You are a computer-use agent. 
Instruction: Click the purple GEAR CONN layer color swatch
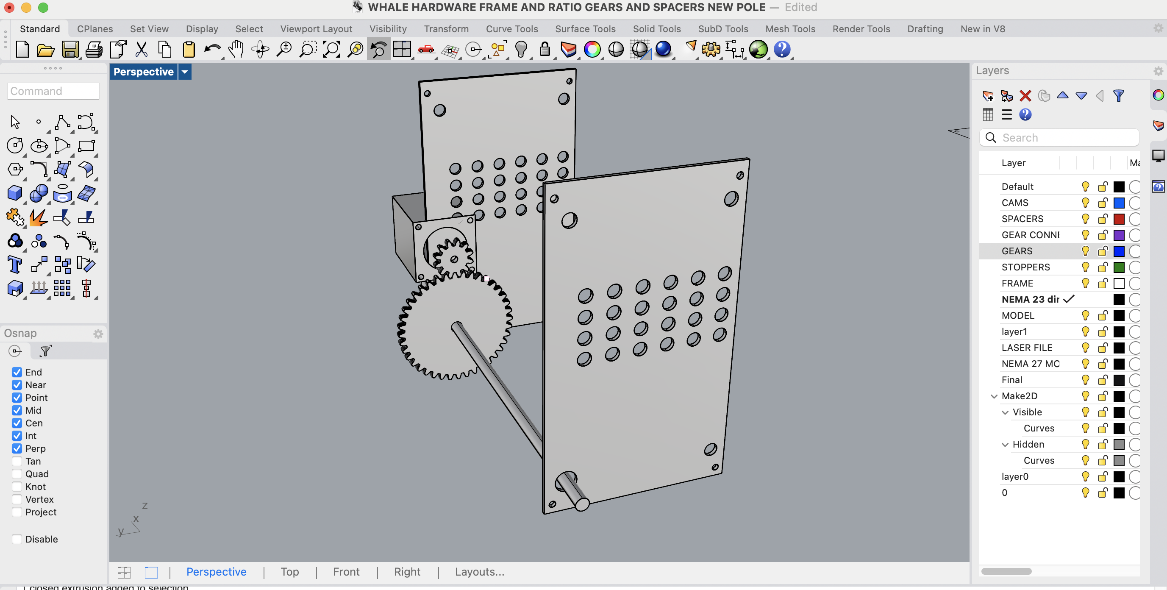1119,235
